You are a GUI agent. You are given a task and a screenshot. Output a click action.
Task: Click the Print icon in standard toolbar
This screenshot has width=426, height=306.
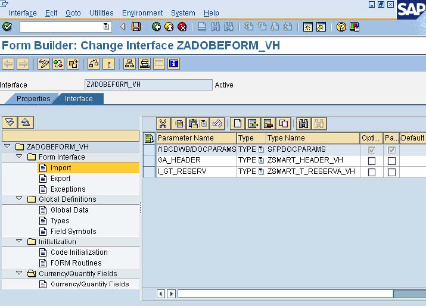(202, 27)
